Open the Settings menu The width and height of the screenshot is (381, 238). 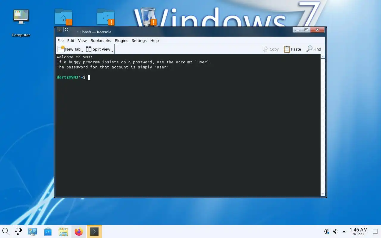click(x=139, y=40)
